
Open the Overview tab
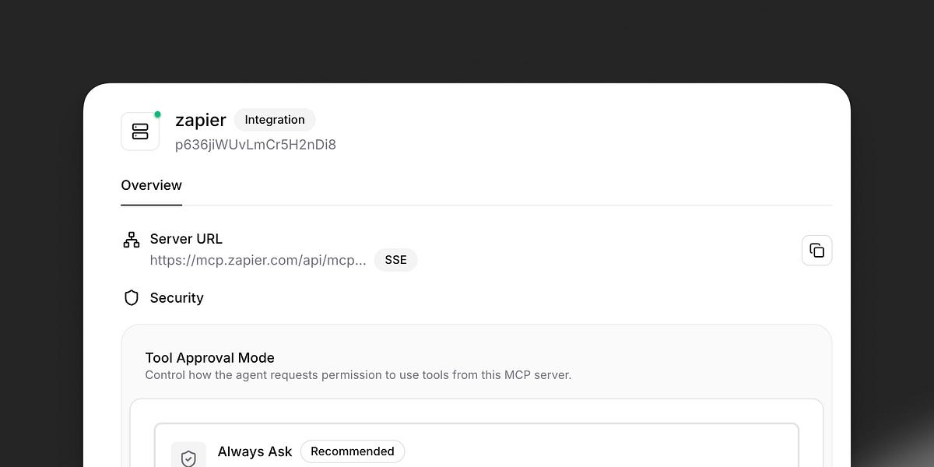click(151, 185)
